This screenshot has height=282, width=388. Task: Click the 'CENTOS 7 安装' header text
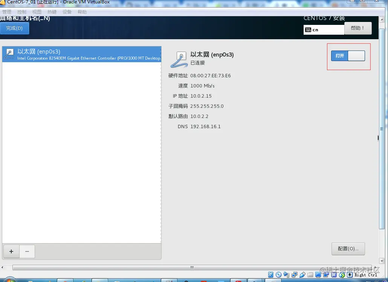click(324, 18)
